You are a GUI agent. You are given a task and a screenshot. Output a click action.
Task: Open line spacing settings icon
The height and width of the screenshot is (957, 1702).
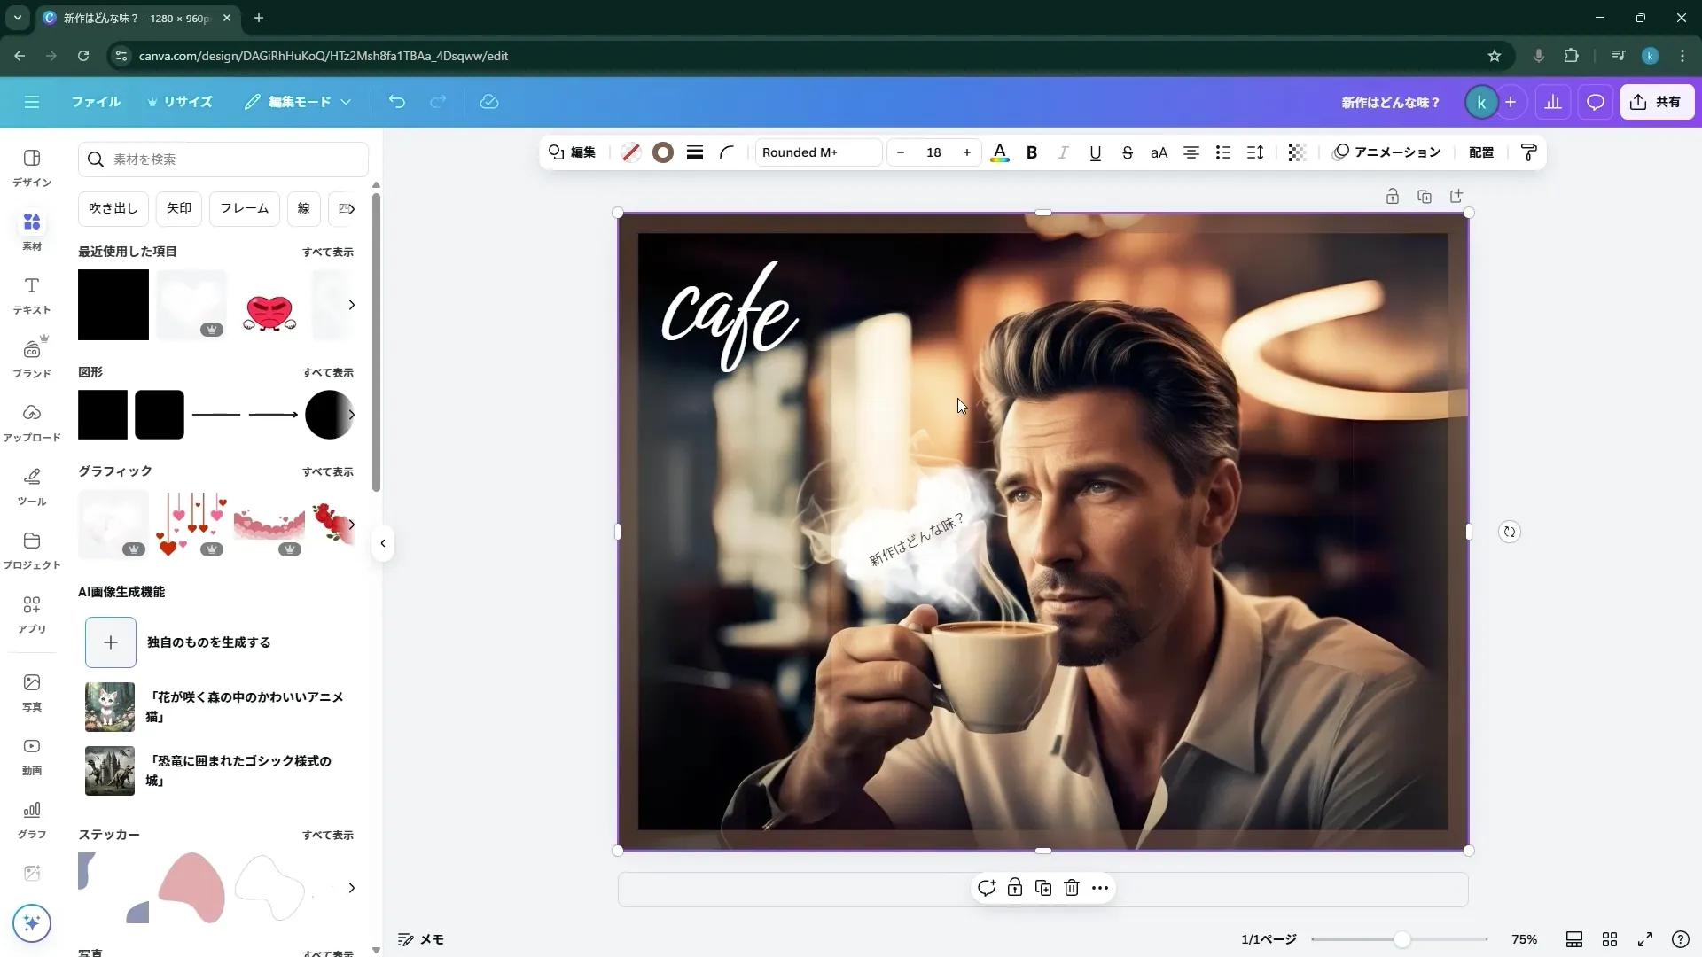(x=1254, y=152)
